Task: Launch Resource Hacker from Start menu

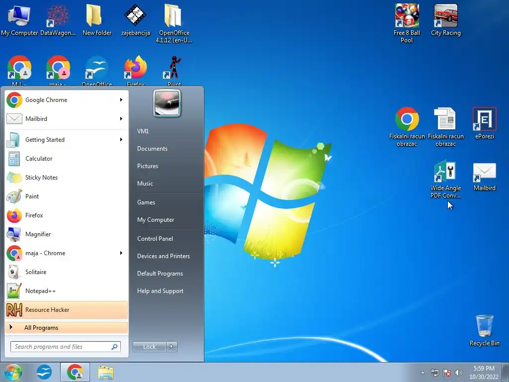Action: pyautogui.click(x=67, y=309)
